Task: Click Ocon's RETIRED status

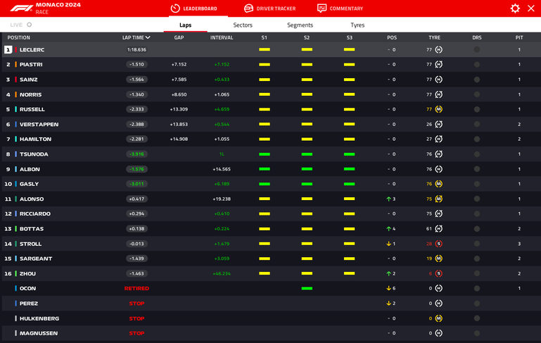Action: click(x=136, y=289)
